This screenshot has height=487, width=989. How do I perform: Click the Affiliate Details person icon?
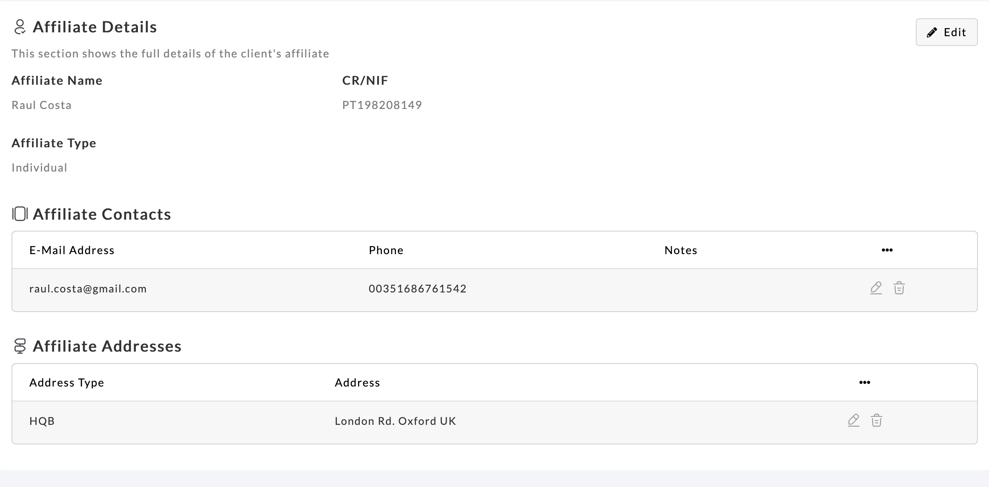[x=20, y=27]
